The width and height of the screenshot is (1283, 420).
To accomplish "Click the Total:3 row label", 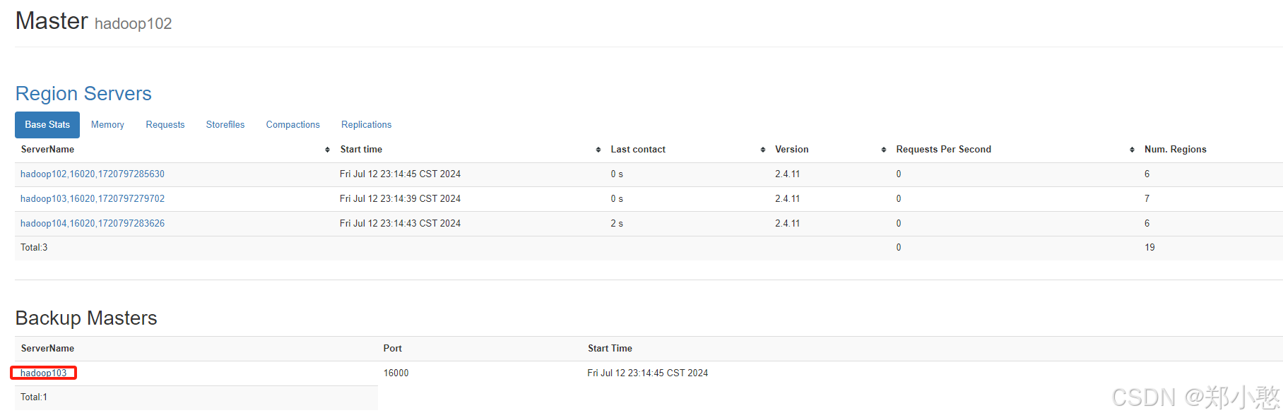I will click(x=34, y=248).
